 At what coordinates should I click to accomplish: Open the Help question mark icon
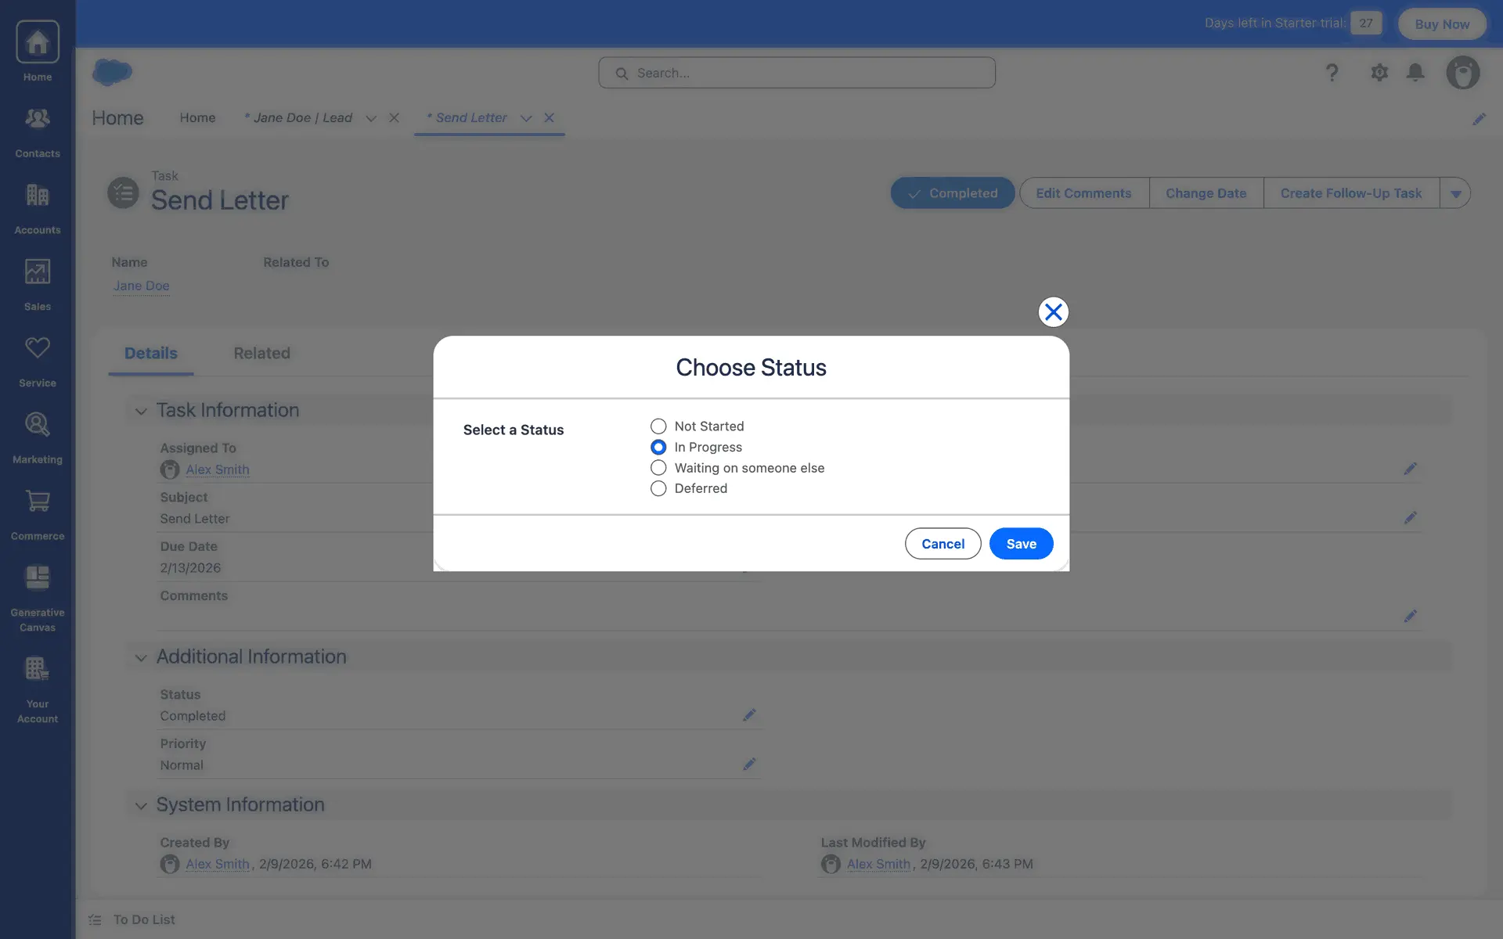pyautogui.click(x=1332, y=73)
